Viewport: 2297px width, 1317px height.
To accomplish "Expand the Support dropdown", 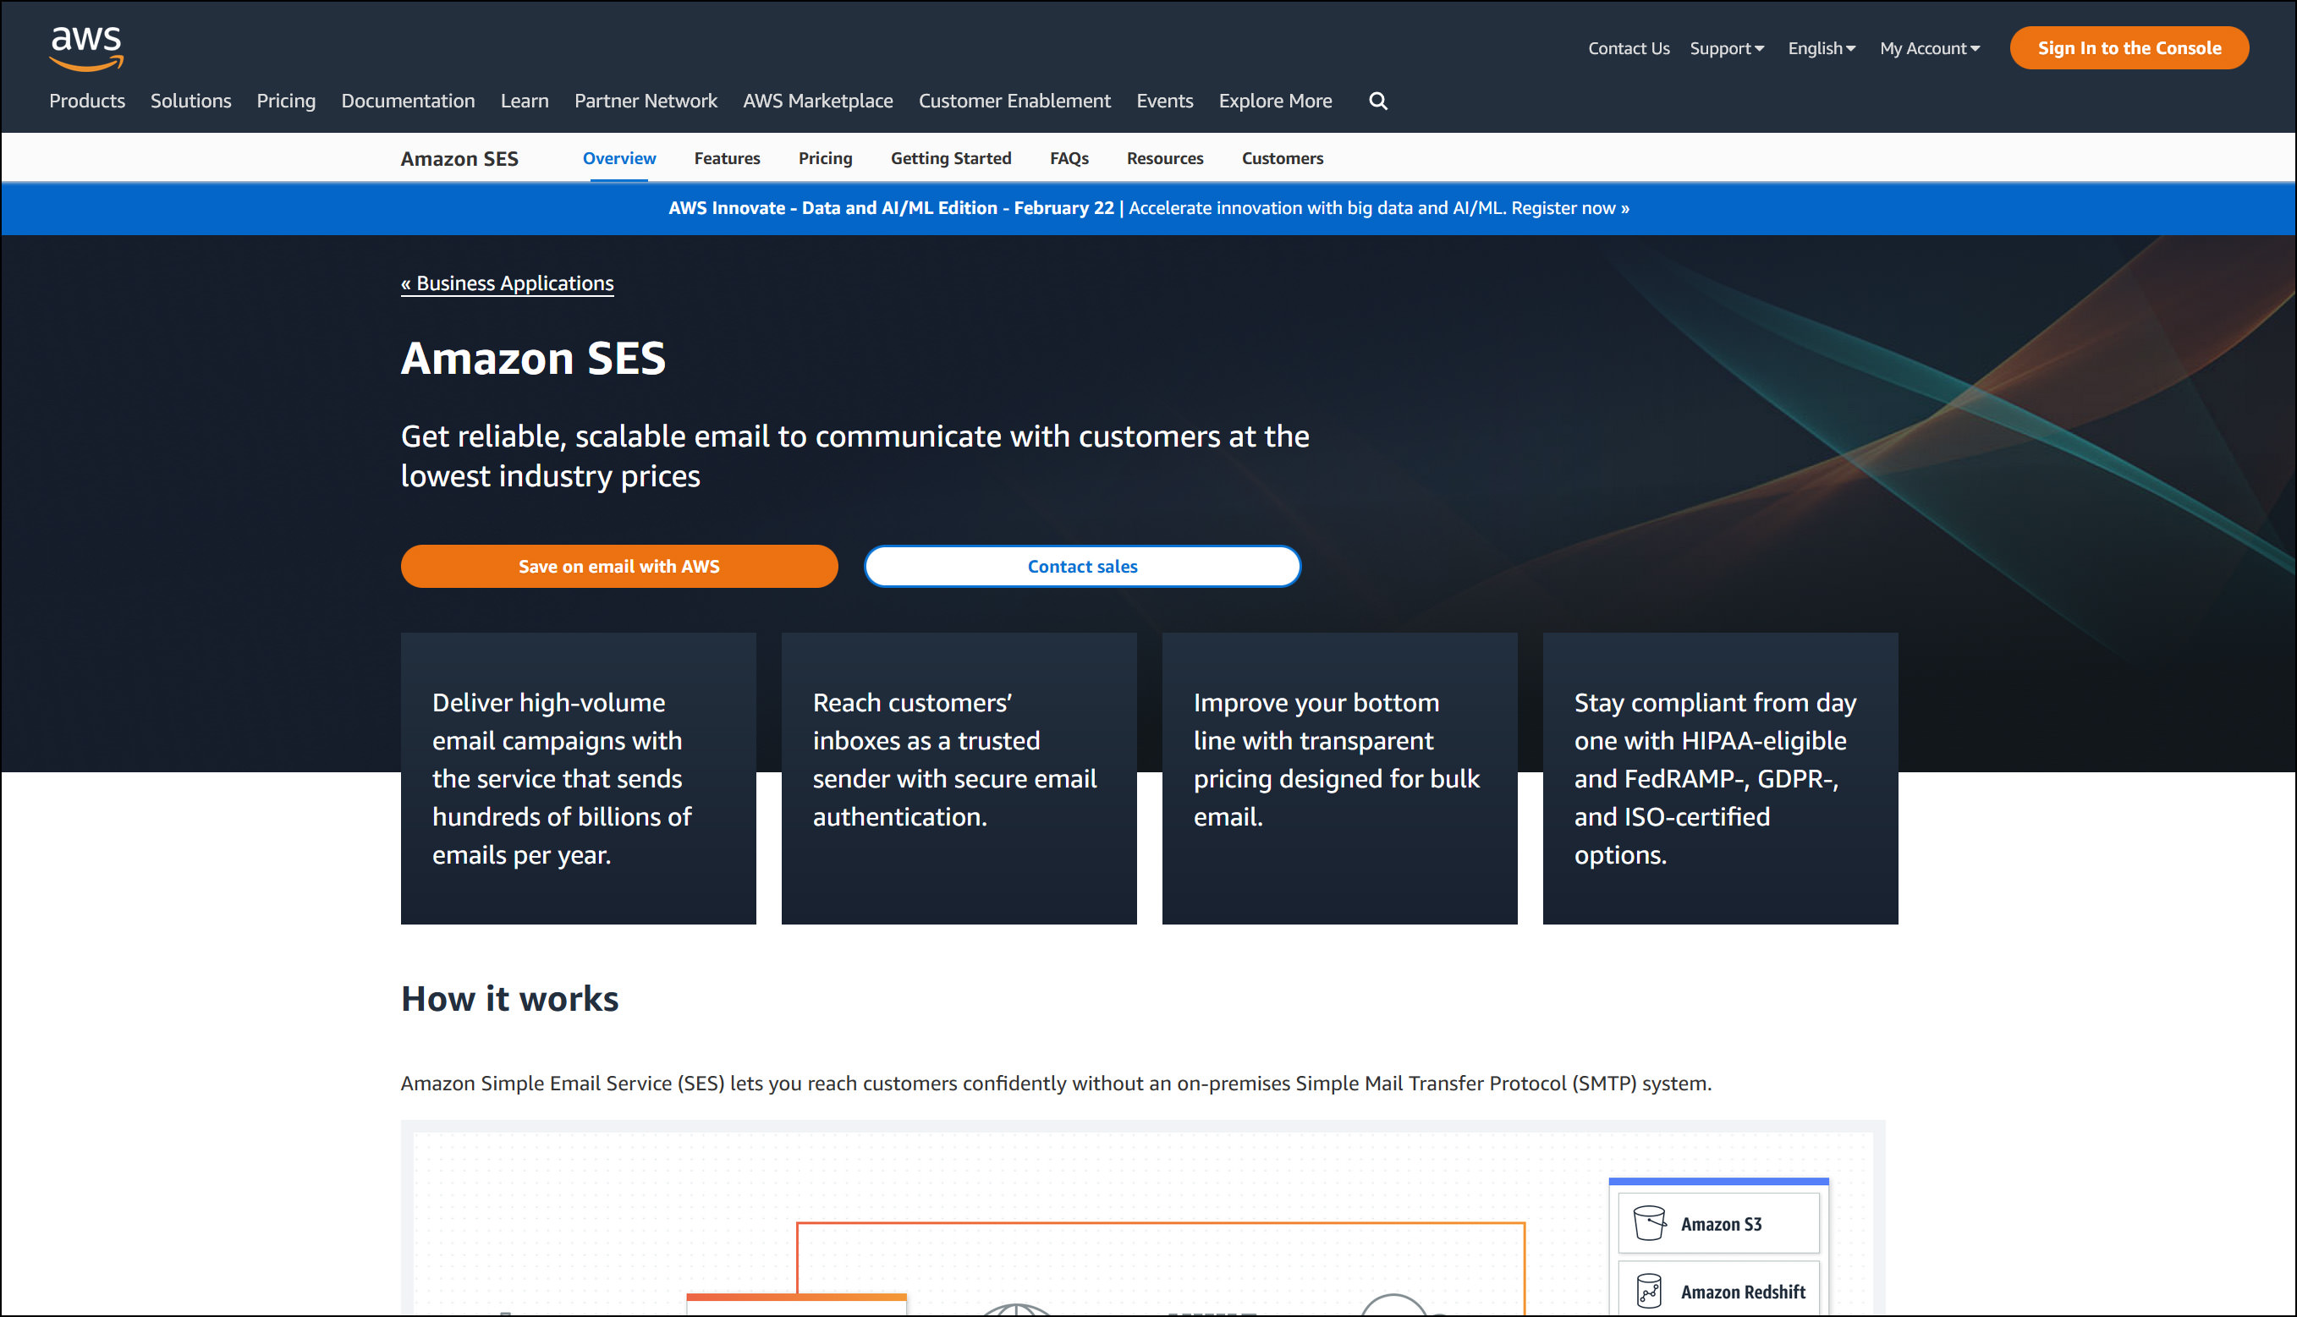I will coord(1726,48).
